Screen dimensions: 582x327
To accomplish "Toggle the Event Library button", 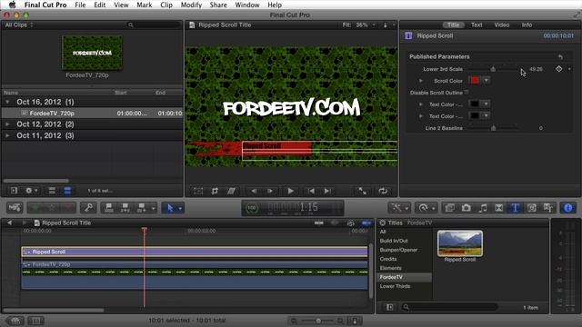I will (14, 191).
